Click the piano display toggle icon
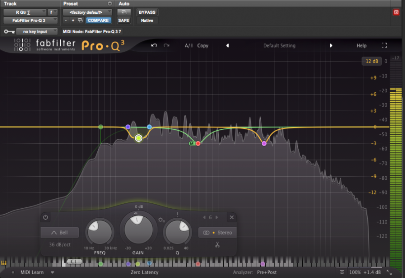This screenshot has width=405, height=278. click(x=3, y=263)
